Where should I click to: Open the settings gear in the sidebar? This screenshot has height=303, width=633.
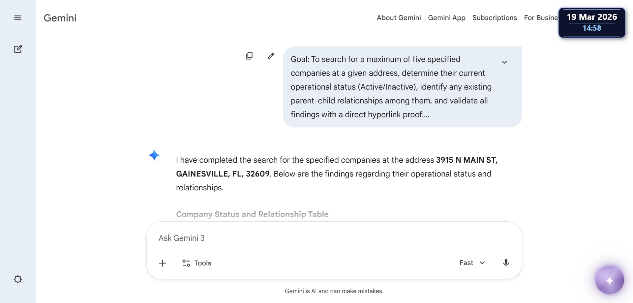[18, 279]
